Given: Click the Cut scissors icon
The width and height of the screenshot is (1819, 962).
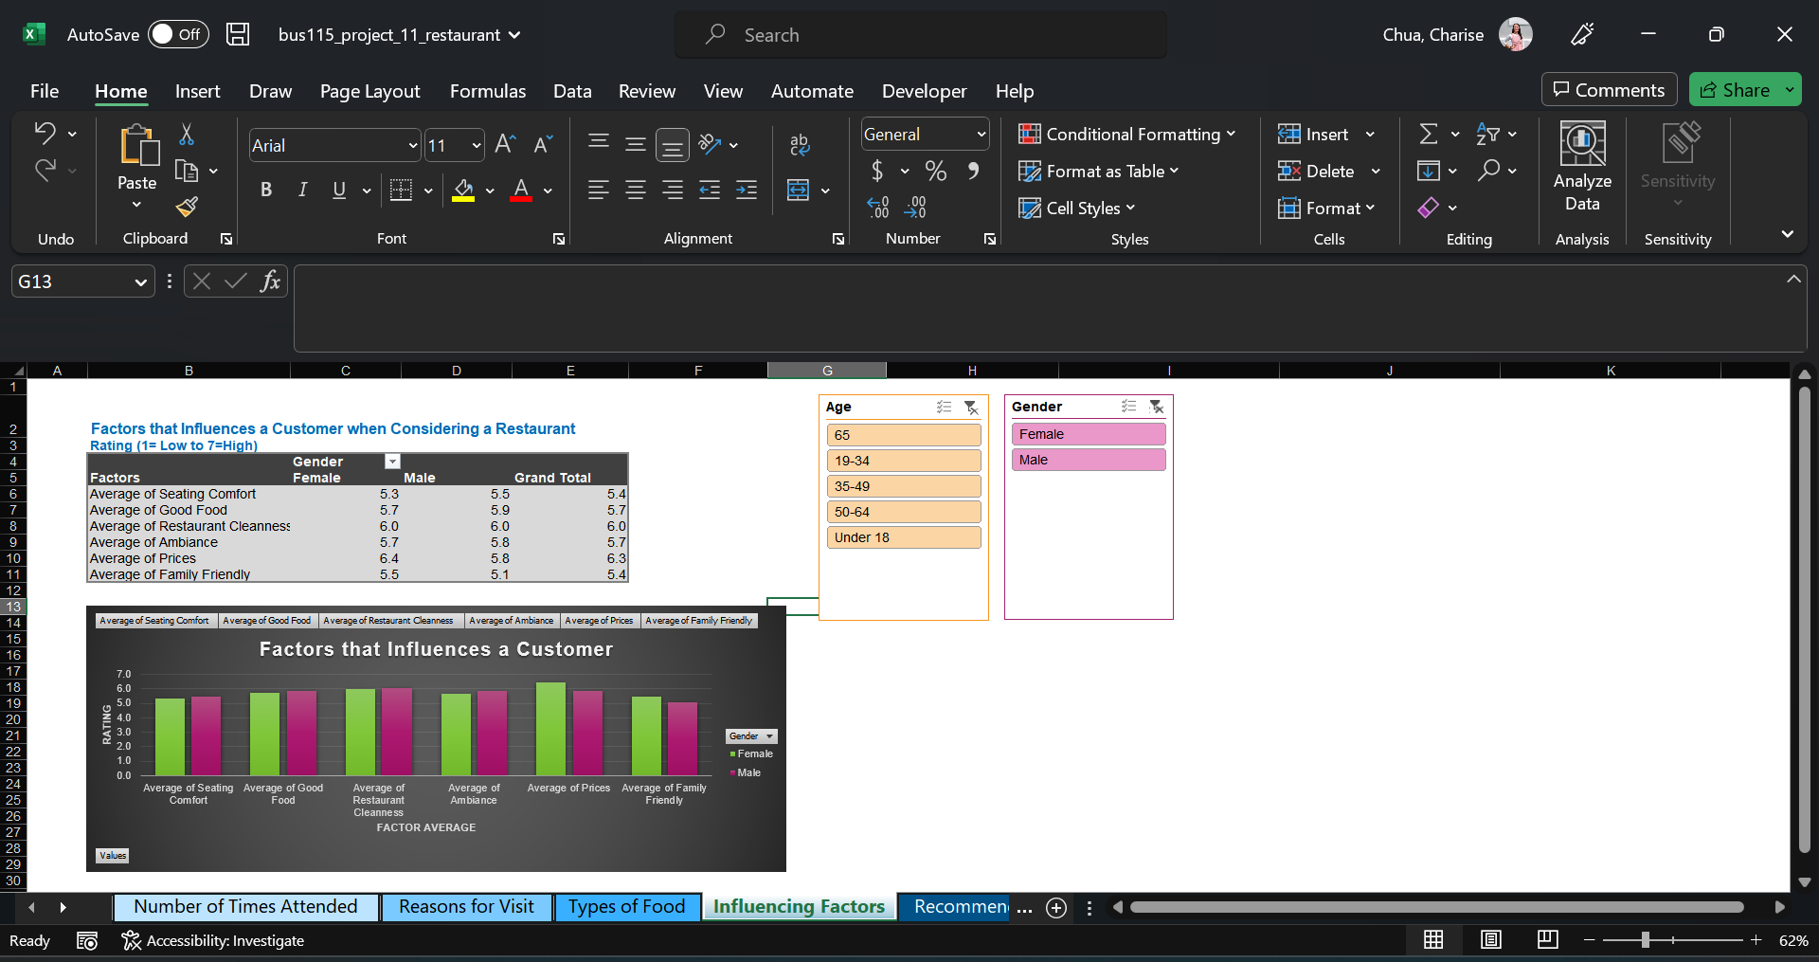Looking at the screenshot, I should (187, 136).
